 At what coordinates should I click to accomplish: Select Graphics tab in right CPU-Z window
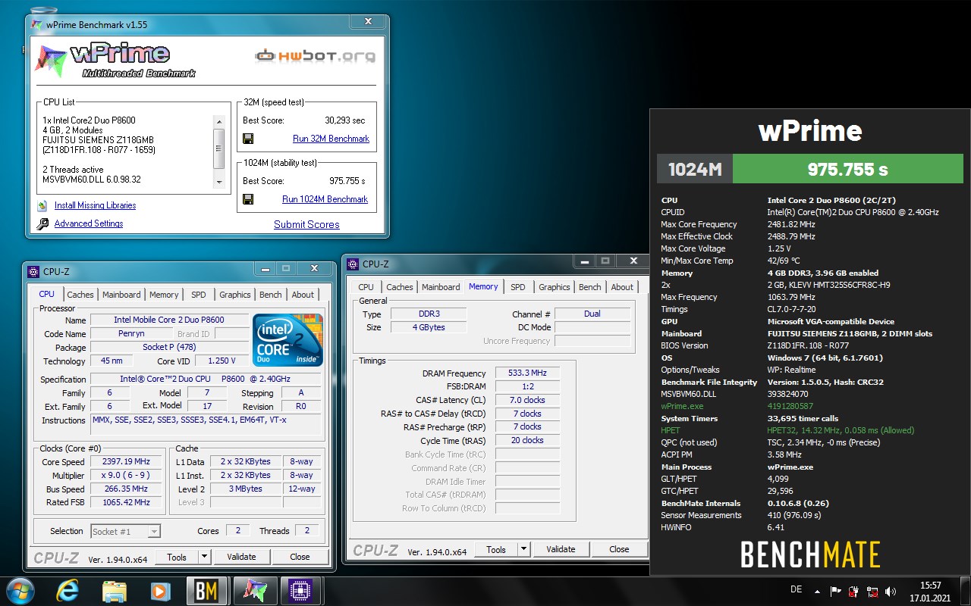coord(555,287)
